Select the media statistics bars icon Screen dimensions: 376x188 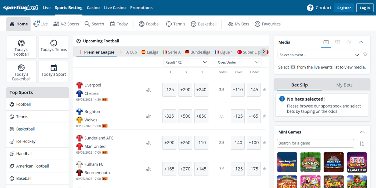pos(348,42)
